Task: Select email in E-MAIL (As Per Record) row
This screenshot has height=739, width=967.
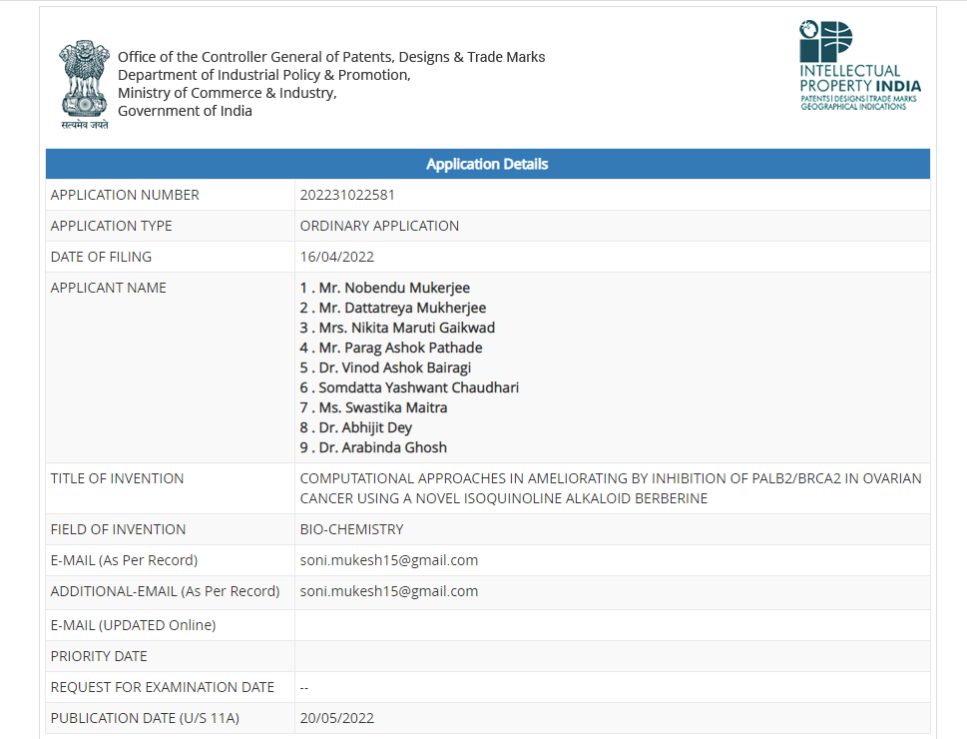Action: (x=389, y=560)
